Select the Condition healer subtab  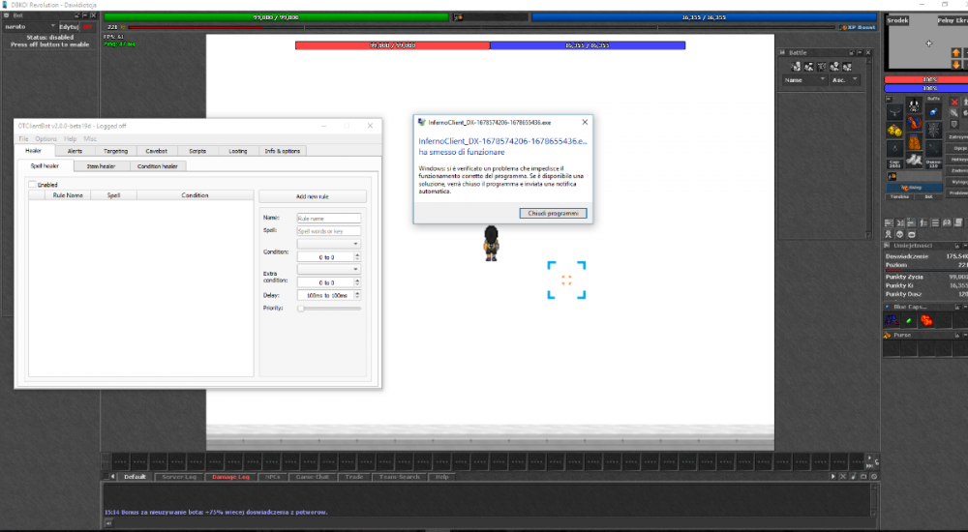158,166
